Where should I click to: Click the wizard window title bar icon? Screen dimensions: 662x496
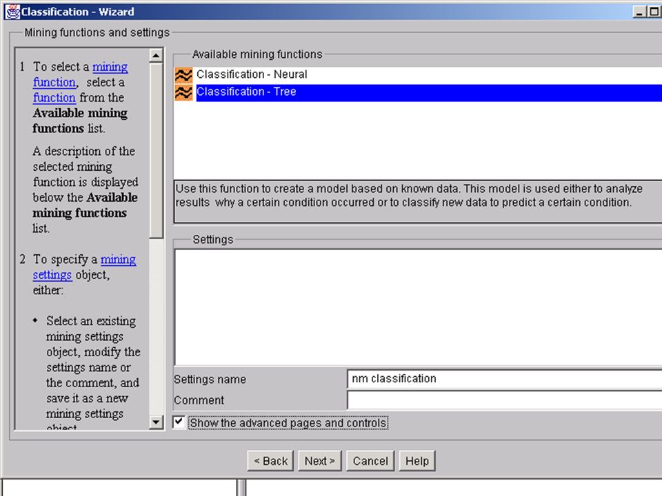(x=12, y=12)
